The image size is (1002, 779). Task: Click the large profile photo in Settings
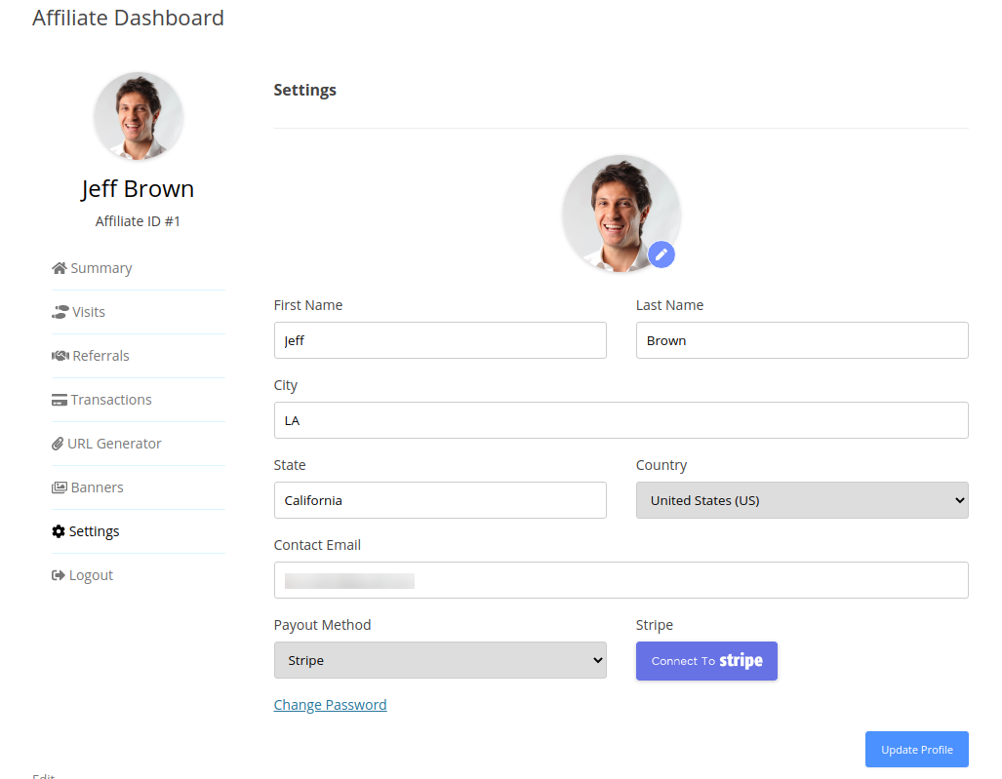coord(621,214)
